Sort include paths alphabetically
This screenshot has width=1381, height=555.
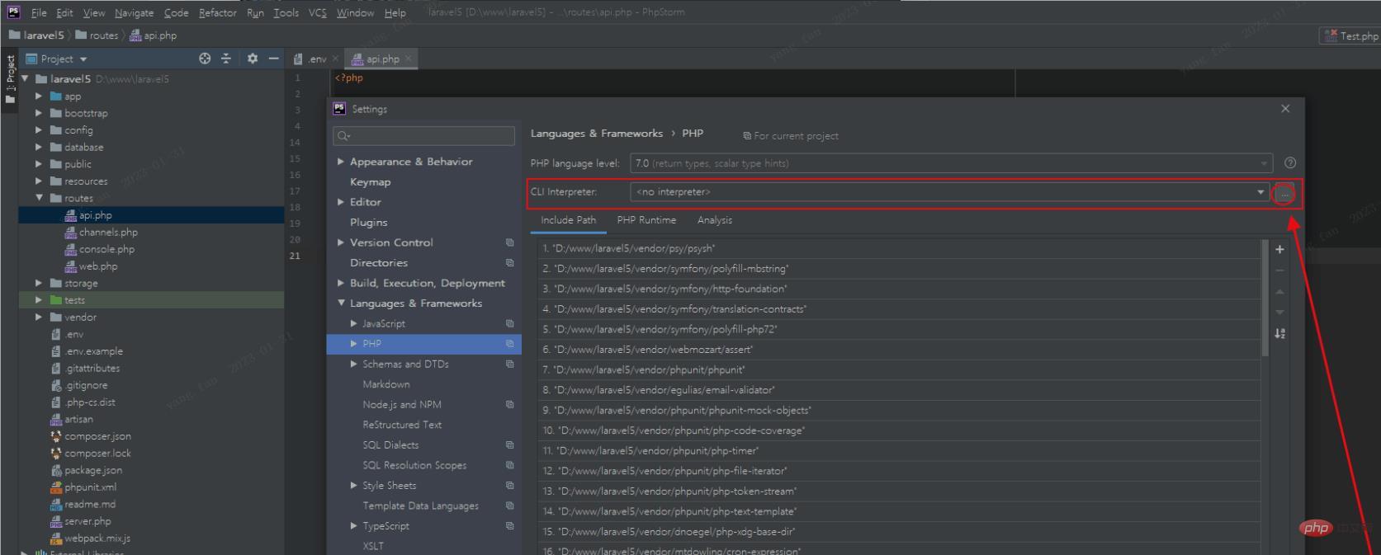(1279, 333)
